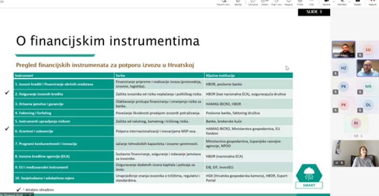Viewport: 379px width, 196px height.
Task: Select the LU participant tile
Action: [368, 50]
